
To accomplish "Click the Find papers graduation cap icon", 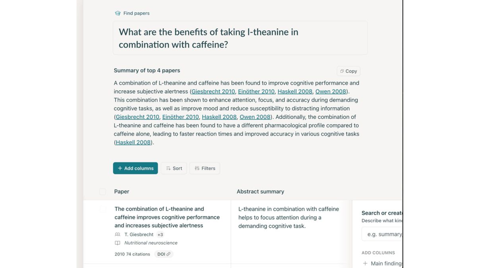I will point(118,13).
